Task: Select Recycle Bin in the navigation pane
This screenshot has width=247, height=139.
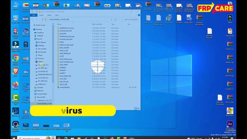Action: [x=41, y=97]
